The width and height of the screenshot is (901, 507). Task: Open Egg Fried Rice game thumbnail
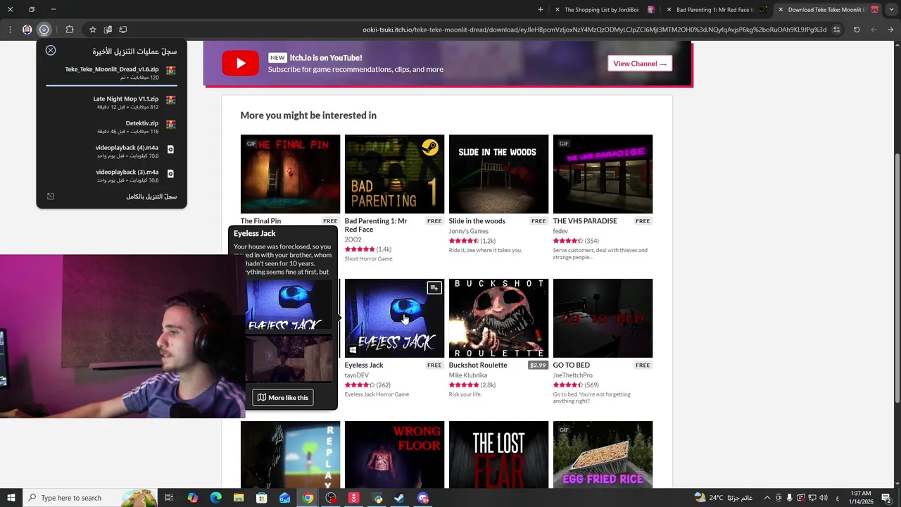(x=603, y=455)
